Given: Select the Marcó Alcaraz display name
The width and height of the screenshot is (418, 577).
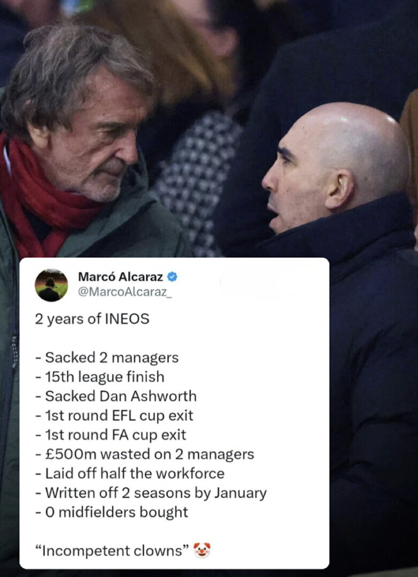Looking at the screenshot, I should 121,276.
